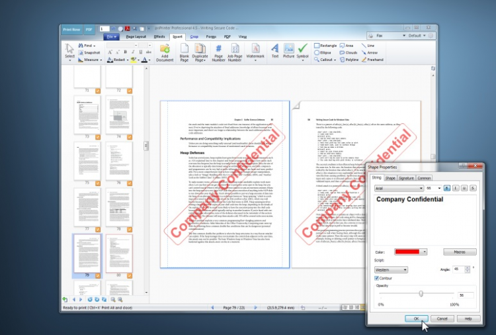The image size is (496, 335).
Task: Click next page arrow in status bar
Action: pyautogui.click(x=255, y=307)
